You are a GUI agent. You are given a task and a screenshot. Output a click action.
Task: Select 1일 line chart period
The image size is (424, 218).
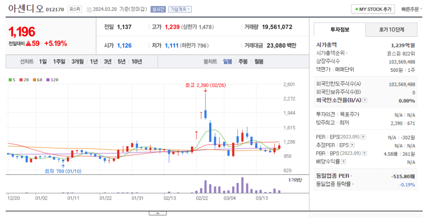(43, 62)
